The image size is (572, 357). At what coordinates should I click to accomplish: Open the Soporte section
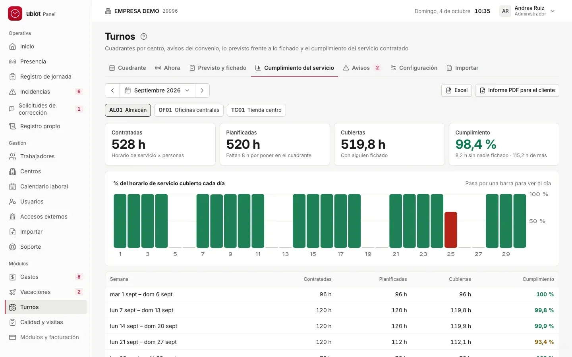coord(46,247)
